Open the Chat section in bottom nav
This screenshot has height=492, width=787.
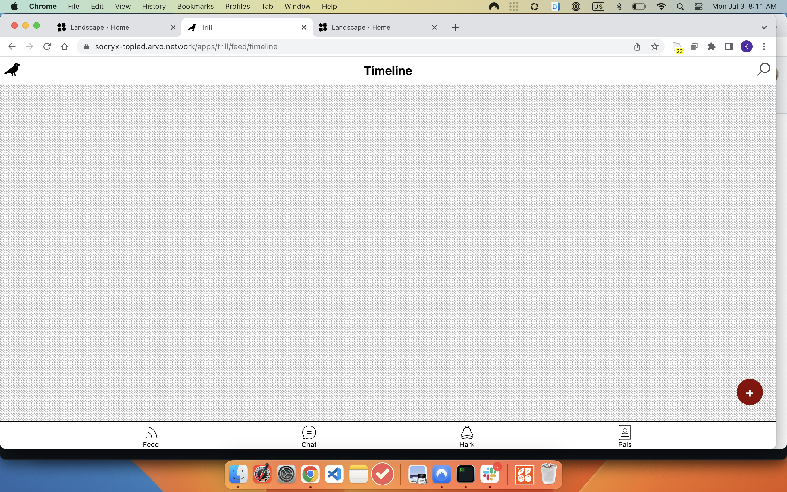[x=309, y=437]
